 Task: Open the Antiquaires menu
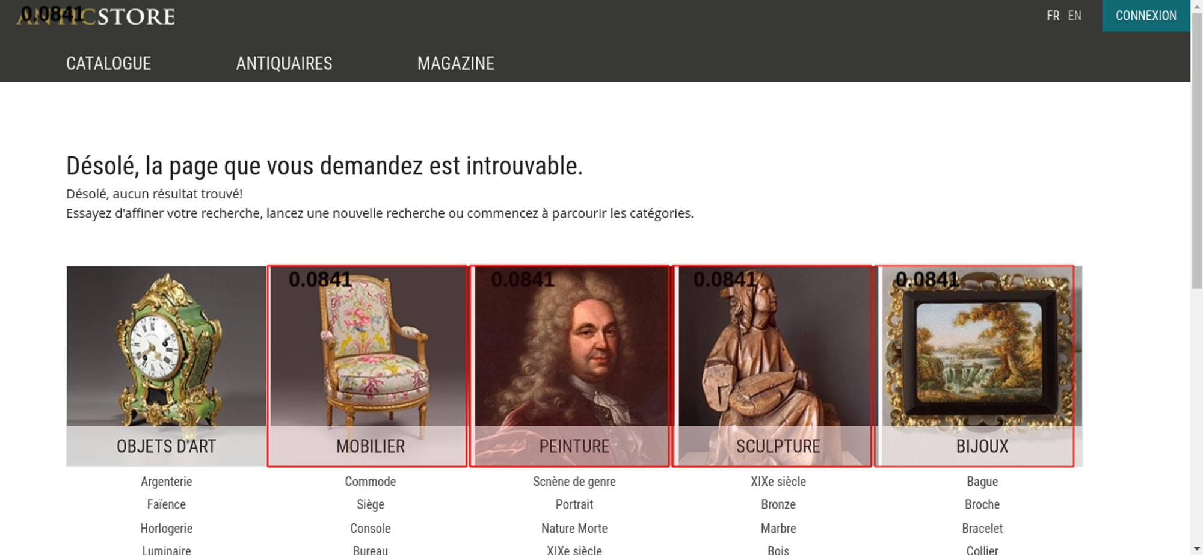click(x=284, y=63)
